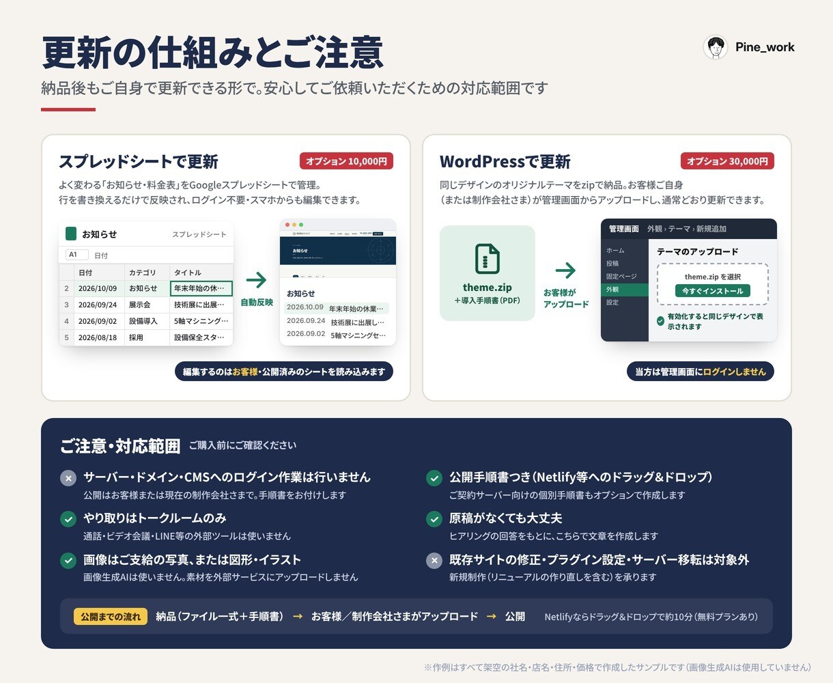Click row number 2 in spreadsheet
Viewport: 833px width, 683px height.
click(66, 288)
